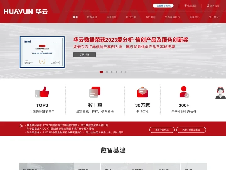Screen dimensions: 226x170
Task: Click the speaker announcement icon
Action: point(21,126)
